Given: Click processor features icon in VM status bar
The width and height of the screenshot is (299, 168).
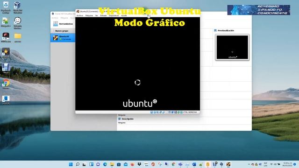Looking at the screenshot, I should pyautogui.click(x=176, y=112).
